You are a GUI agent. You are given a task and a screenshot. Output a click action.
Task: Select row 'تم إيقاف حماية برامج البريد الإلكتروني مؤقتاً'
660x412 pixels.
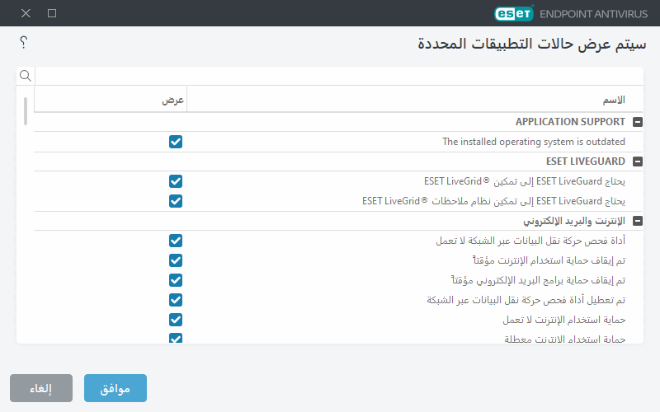(338, 280)
